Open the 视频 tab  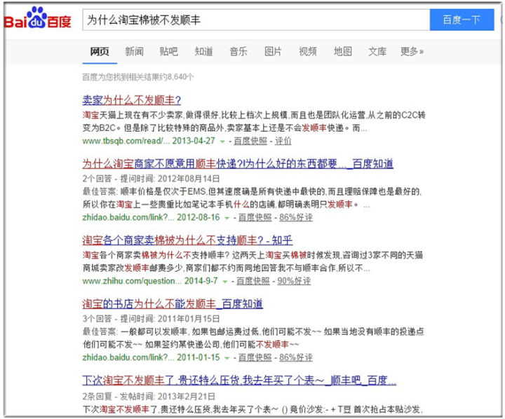pyautogui.click(x=307, y=51)
